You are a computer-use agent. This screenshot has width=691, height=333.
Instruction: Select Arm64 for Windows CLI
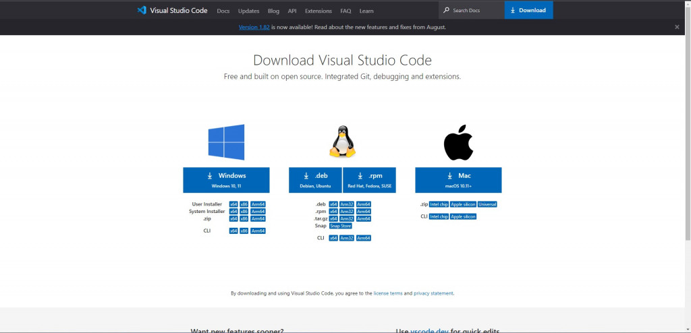[258, 231]
